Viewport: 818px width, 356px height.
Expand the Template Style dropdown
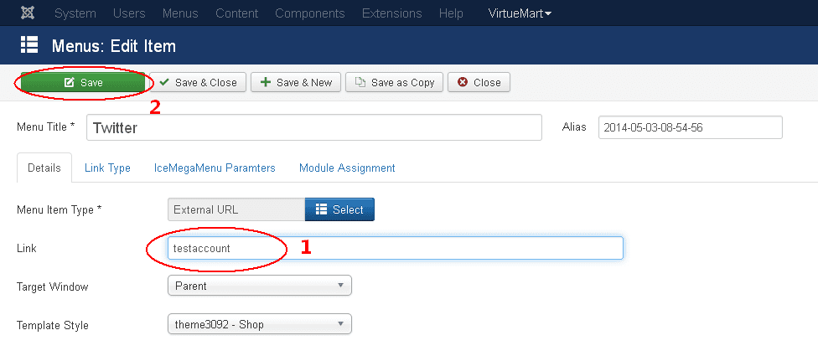pos(260,324)
